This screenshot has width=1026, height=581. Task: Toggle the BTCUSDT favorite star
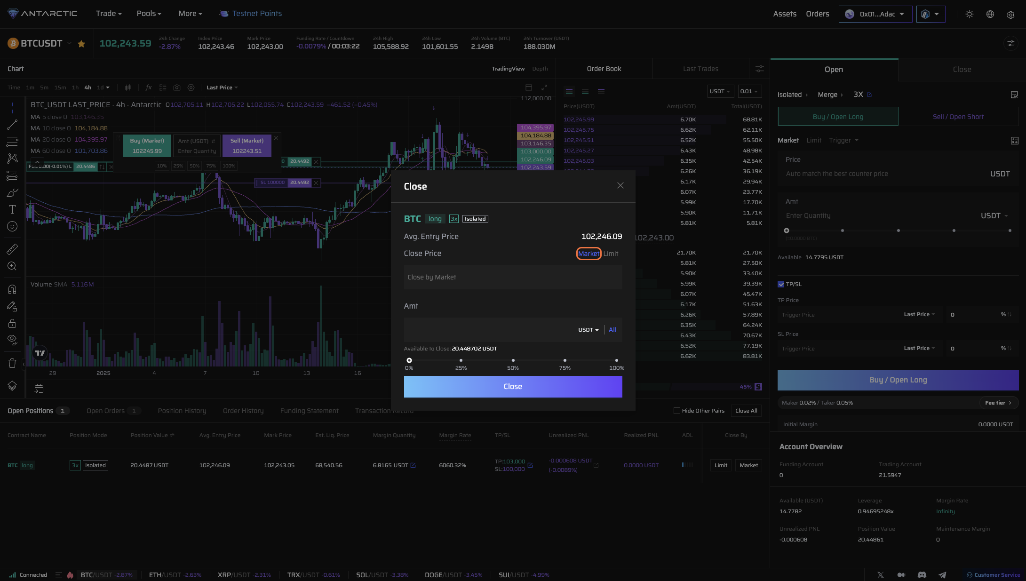pos(81,44)
